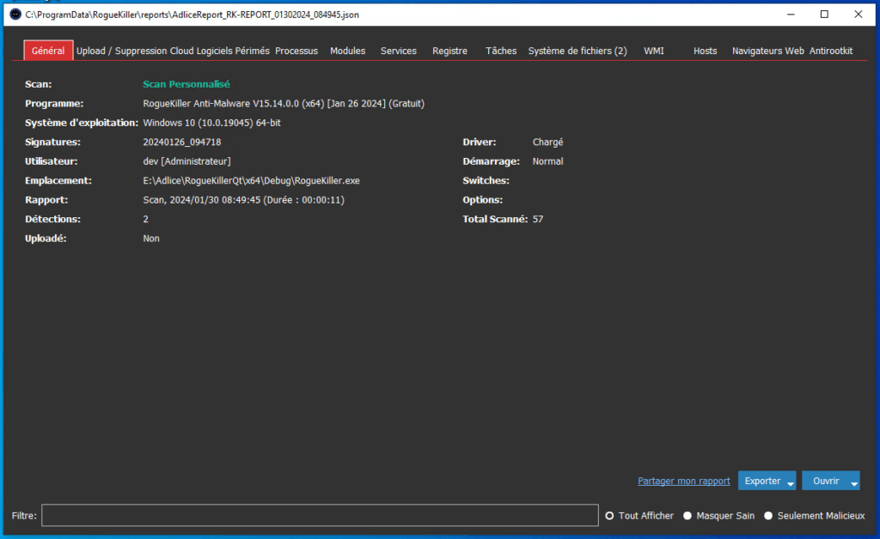Switch to the Processus tab
Screen dimensions: 880x539
[x=296, y=51]
